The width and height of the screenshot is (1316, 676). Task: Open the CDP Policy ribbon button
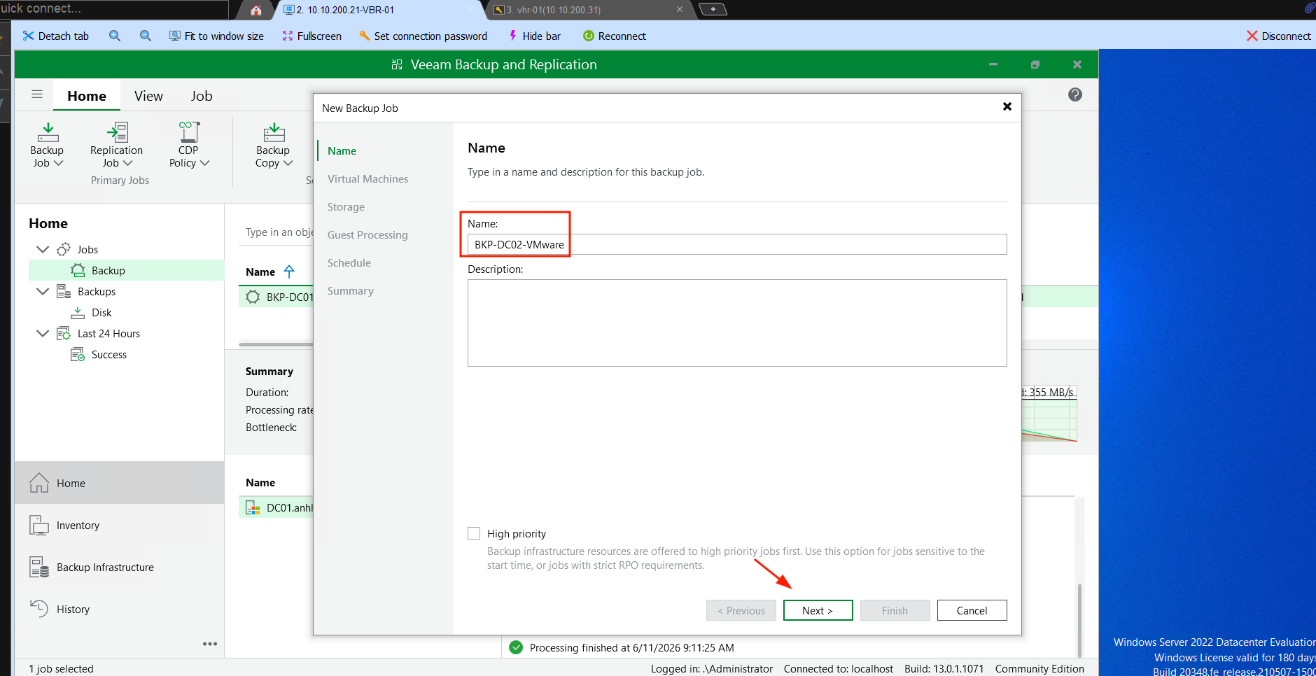[x=188, y=146]
